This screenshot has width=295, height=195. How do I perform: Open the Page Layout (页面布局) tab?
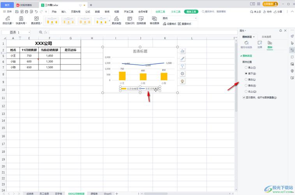point(76,12)
